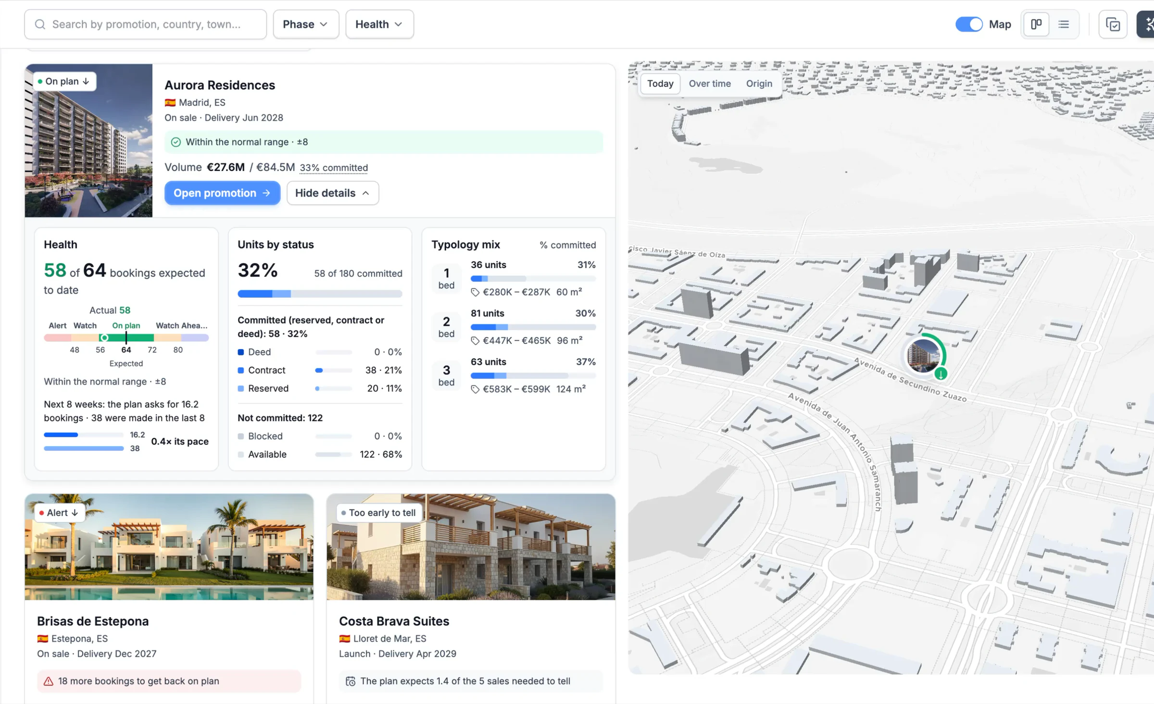Click the search magnifier icon
The width and height of the screenshot is (1154, 704).
tap(40, 25)
